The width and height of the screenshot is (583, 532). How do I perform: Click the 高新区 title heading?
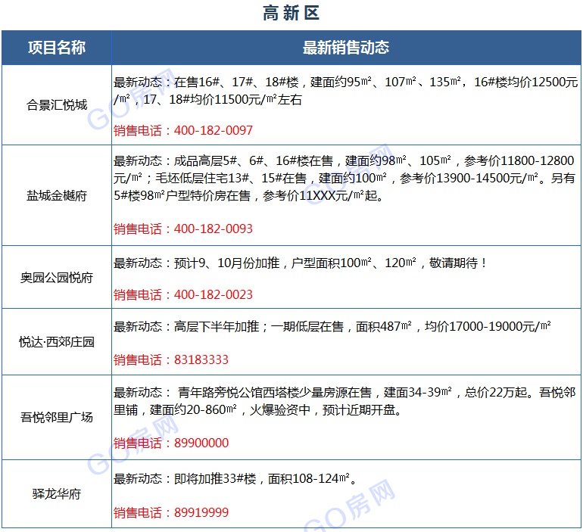click(x=291, y=14)
